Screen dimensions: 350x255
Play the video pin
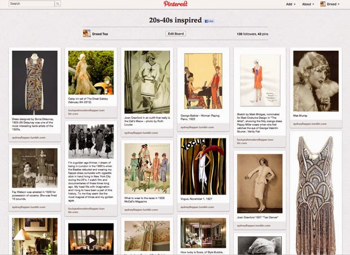[91, 240]
